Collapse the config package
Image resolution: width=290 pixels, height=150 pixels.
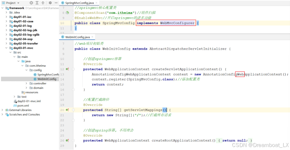click(26, 70)
